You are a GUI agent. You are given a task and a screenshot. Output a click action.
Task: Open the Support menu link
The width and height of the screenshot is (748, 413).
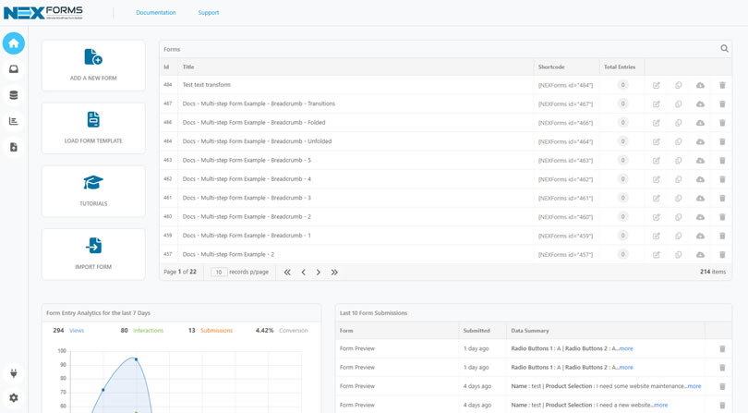tap(209, 12)
